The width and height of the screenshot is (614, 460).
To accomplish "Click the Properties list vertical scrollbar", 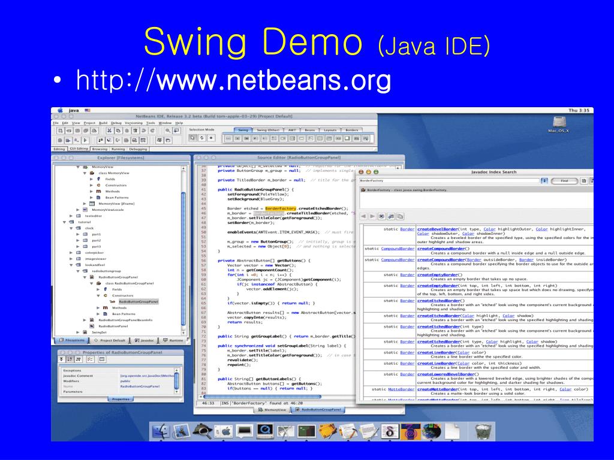I will [177, 381].
